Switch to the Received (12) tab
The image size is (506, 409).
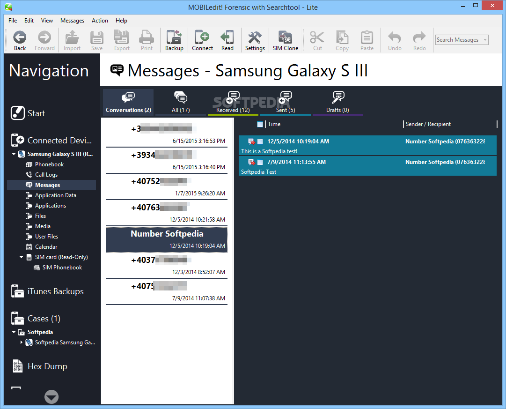(x=233, y=102)
